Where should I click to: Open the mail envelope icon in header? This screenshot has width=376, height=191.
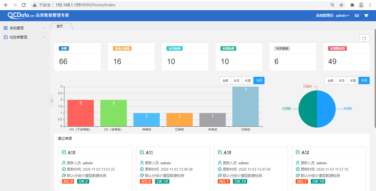tap(357, 15)
